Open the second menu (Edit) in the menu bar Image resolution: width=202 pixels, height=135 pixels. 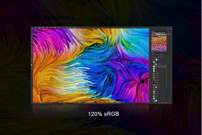(x=39, y=27)
